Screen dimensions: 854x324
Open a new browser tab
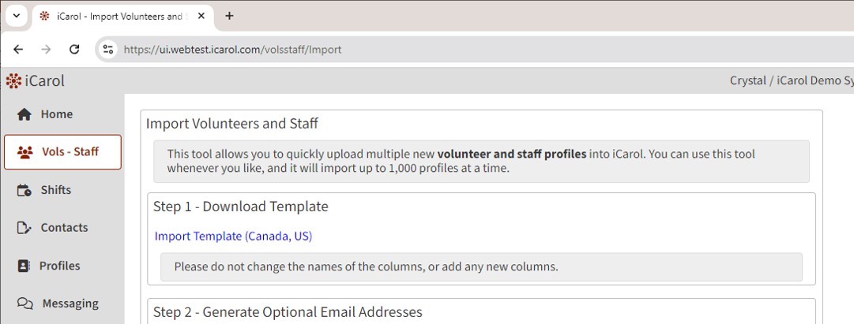click(x=229, y=16)
